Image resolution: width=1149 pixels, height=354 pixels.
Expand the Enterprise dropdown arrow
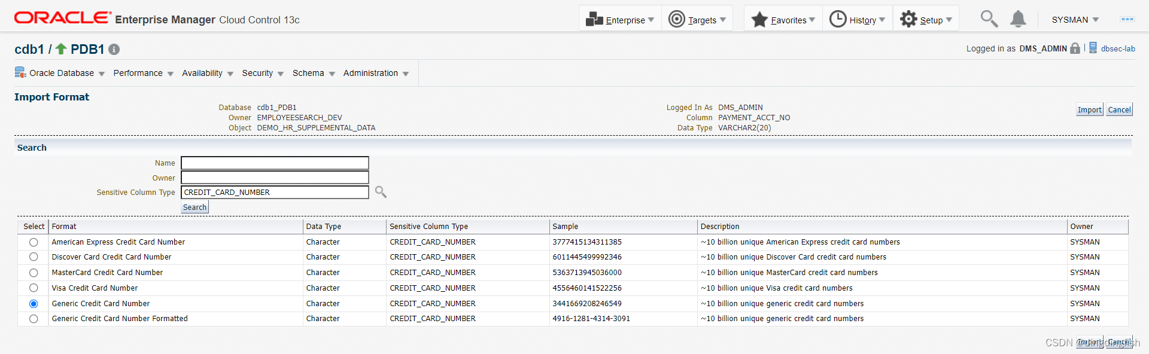click(651, 20)
